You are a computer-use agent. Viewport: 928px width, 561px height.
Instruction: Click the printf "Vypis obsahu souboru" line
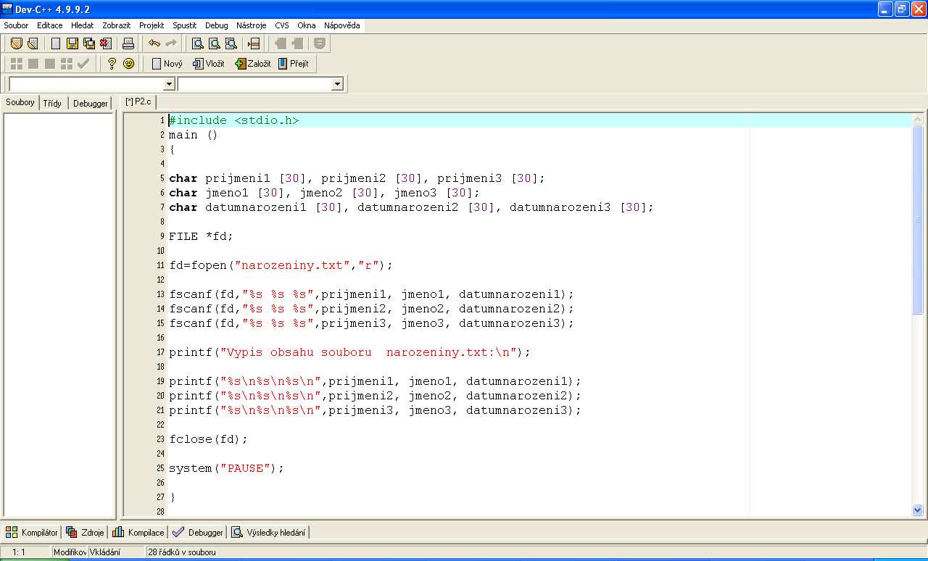tap(349, 352)
